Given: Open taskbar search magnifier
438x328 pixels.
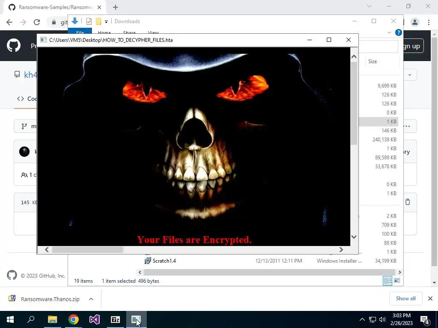Looking at the screenshot, I should (x=31, y=319).
